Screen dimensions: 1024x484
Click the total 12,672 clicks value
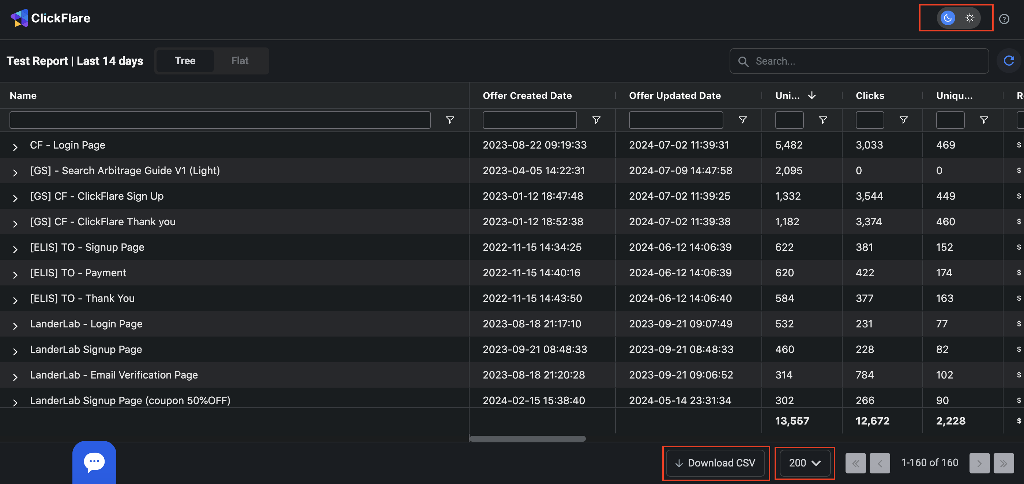(873, 421)
